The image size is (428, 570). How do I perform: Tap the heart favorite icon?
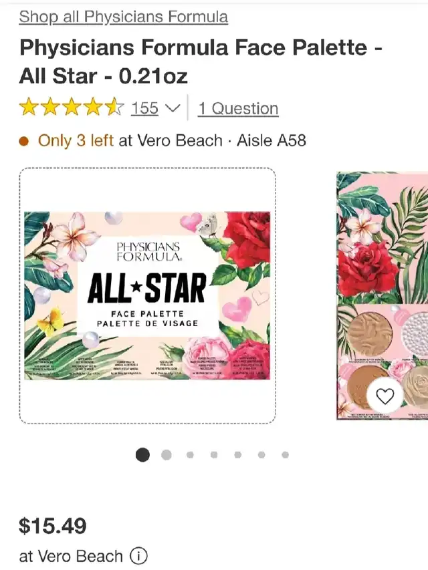tap(385, 396)
